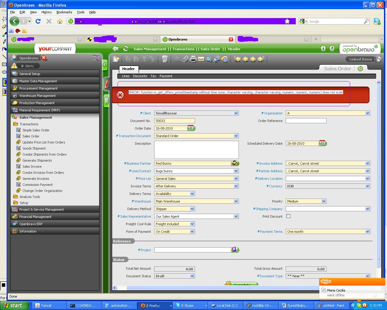Switch to the Payment tab
The height and width of the screenshot is (310, 387).
166,76
